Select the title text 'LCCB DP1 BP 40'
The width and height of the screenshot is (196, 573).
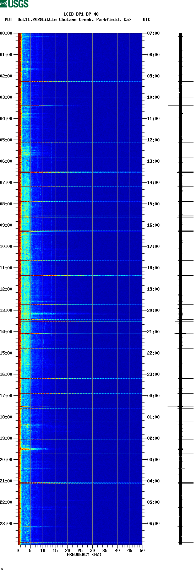point(81,14)
